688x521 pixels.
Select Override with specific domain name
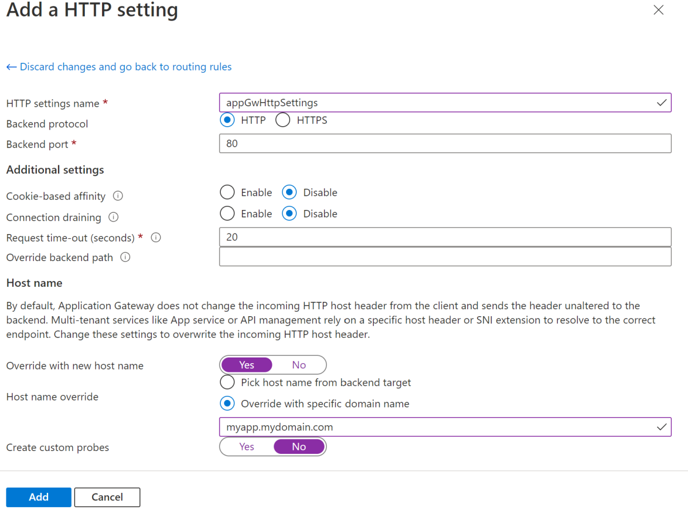pyautogui.click(x=227, y=403)
